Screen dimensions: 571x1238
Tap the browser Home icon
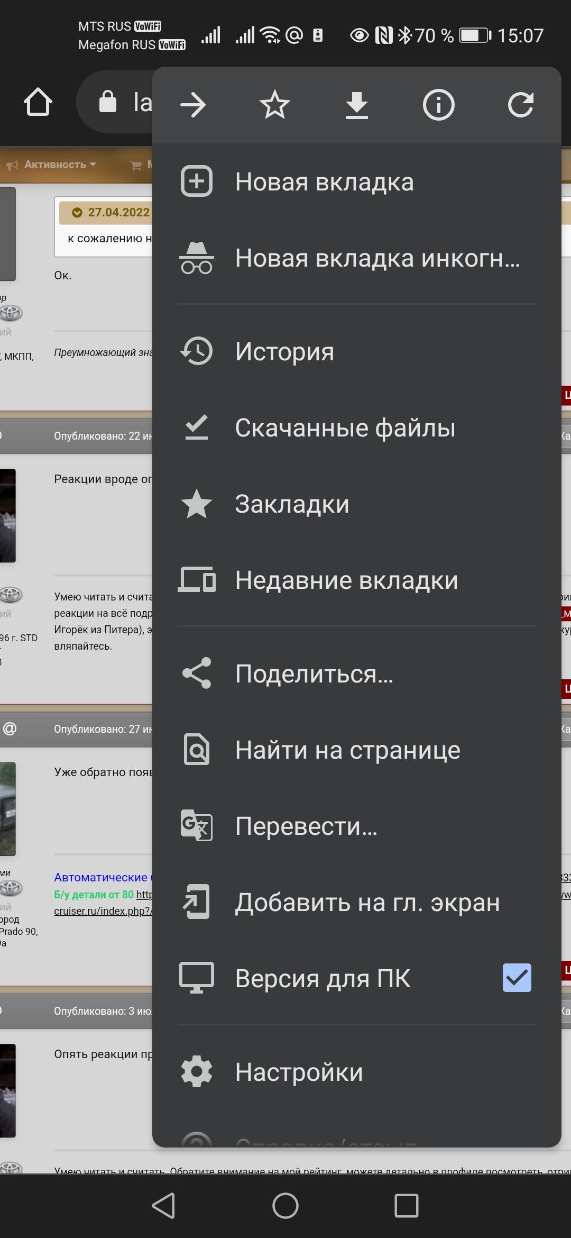point(38,102)
